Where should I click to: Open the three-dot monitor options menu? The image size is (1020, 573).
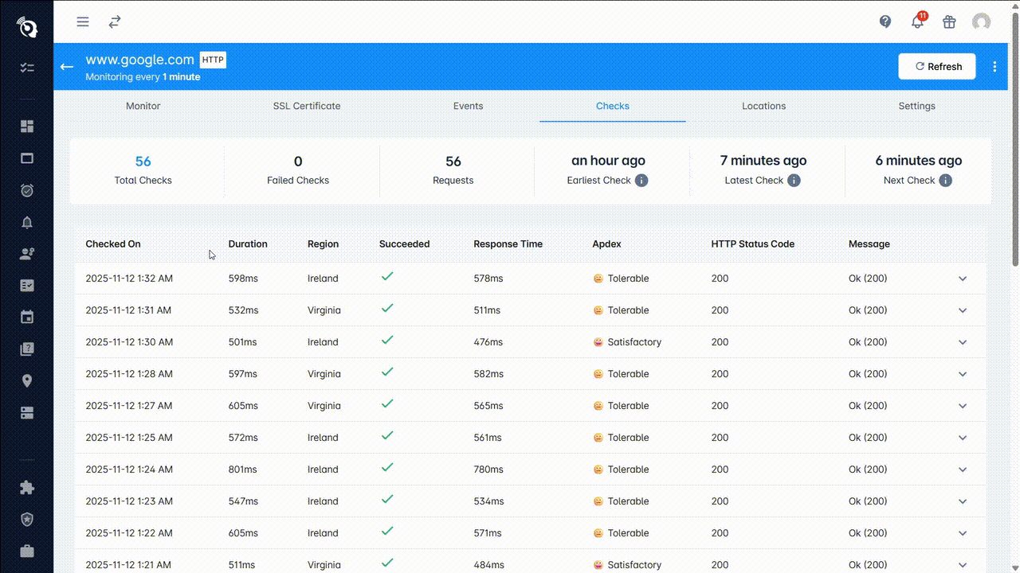(994, 67)
